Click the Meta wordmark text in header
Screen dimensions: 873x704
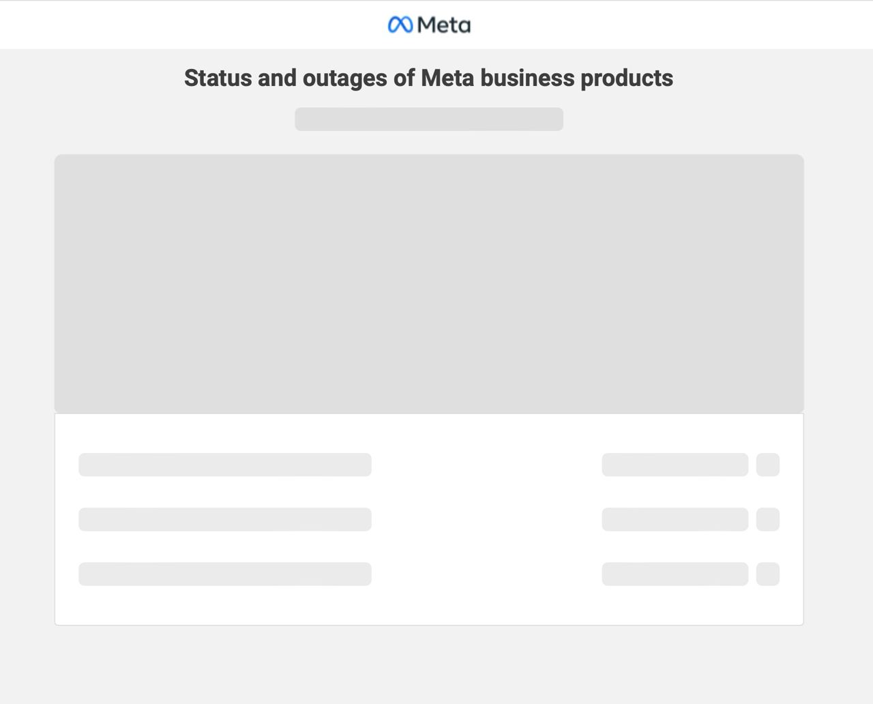tap(444, 25)
